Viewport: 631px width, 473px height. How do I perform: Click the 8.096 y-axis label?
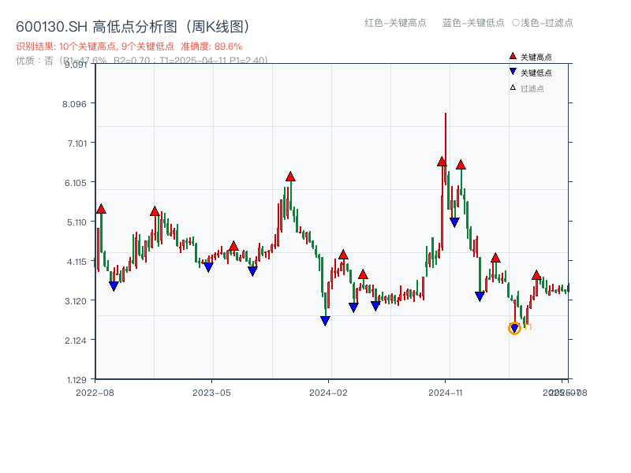point(74,104)
